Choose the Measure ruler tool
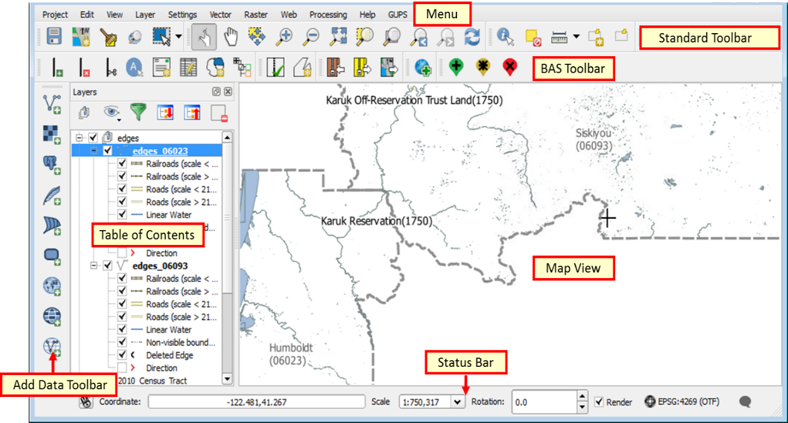 559,38
